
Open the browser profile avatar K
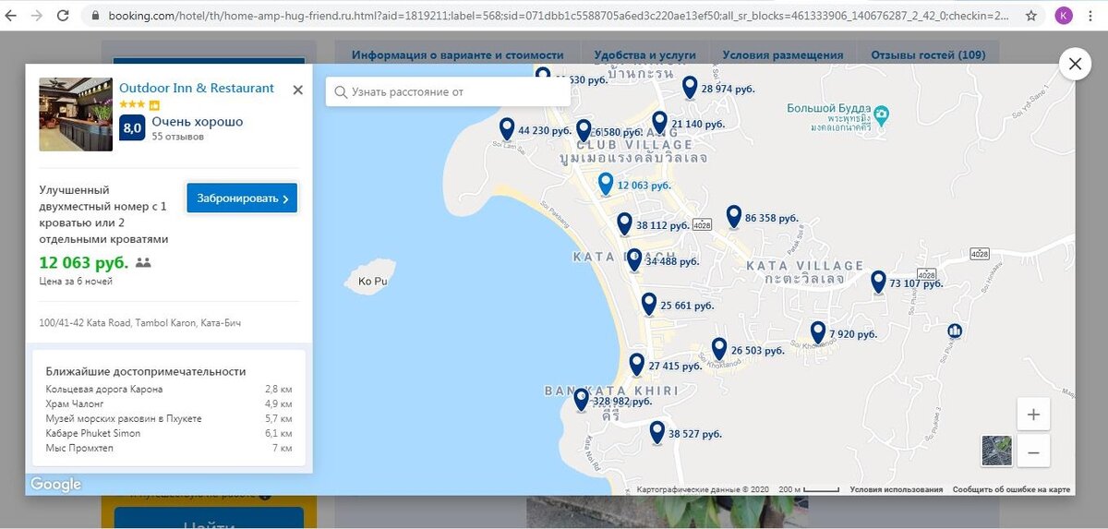click(x=1064, y=16)
